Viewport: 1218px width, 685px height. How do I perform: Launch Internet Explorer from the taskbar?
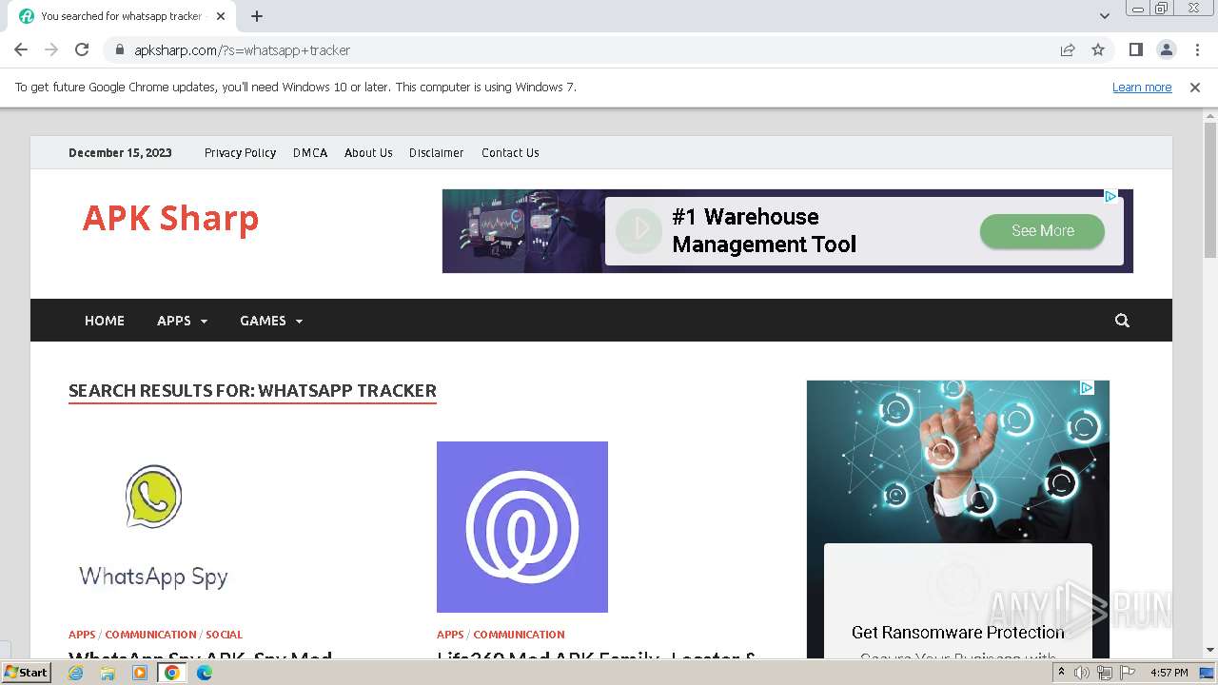[75, 673]
